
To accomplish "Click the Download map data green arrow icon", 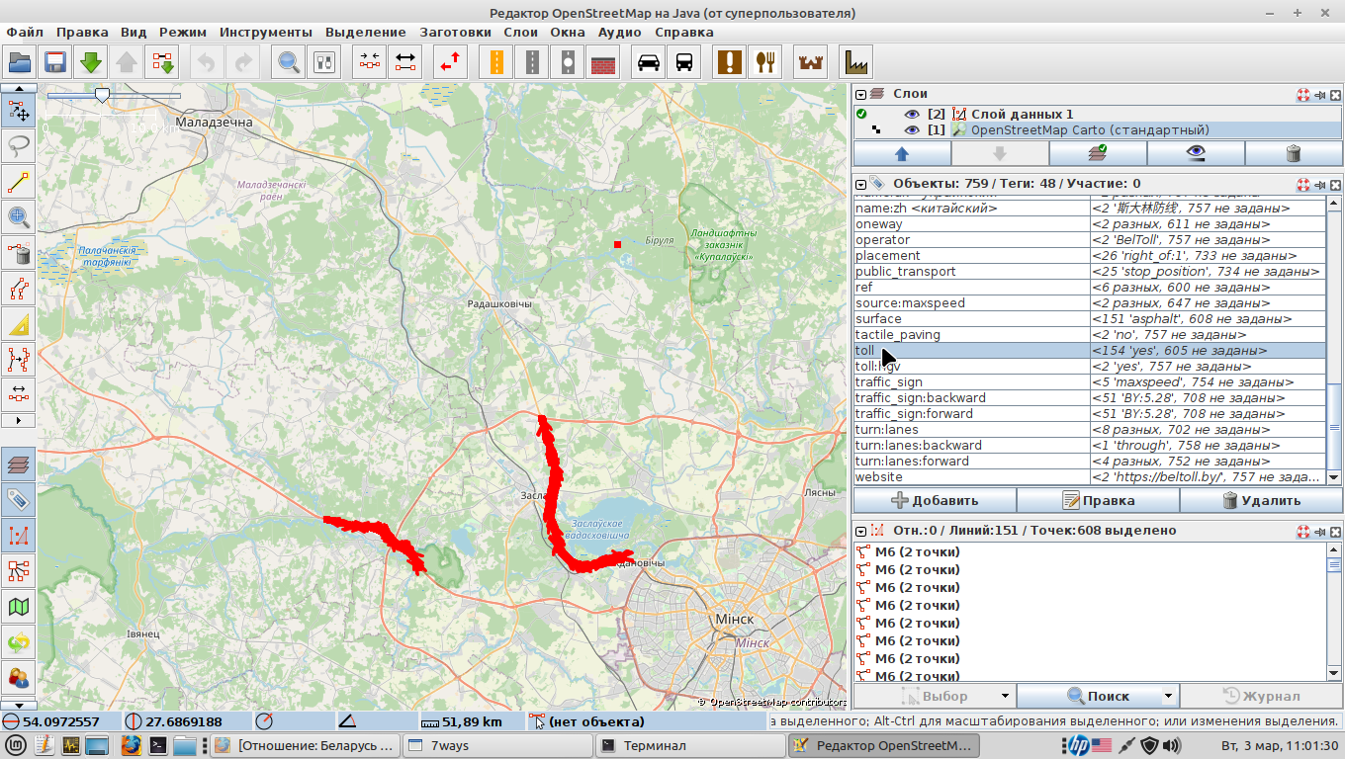I will 91,62.
